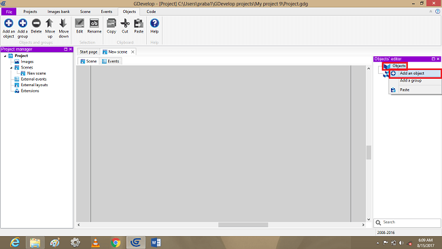Choose Add a group from context menu
The image size is (442, 249).
pos(415,81)
